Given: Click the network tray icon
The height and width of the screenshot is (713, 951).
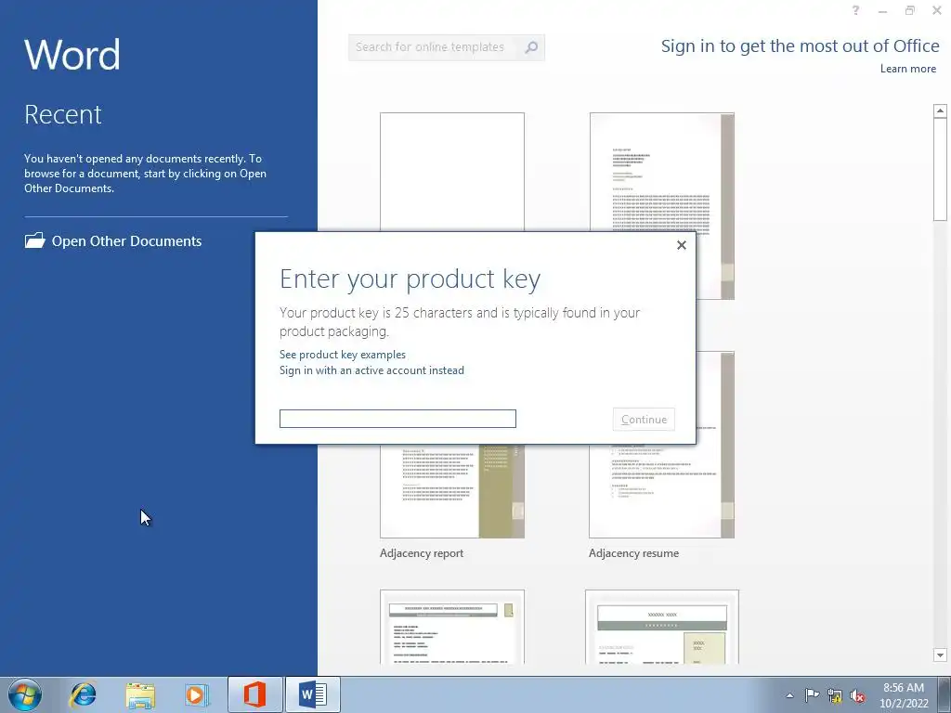Looking at the screenshot, I should point(835,695).
